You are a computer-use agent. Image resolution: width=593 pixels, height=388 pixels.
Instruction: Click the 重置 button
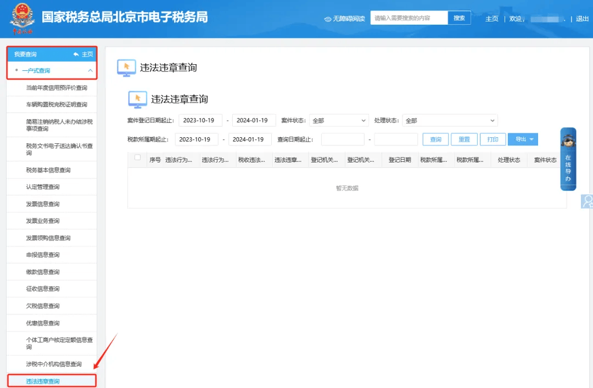[464, 139]
